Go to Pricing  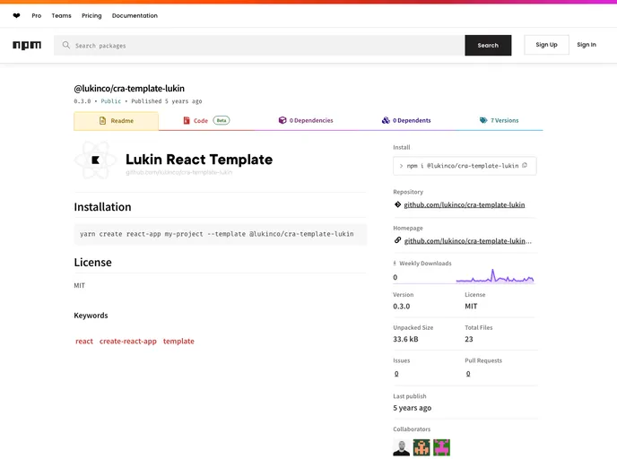pos(91,16)
